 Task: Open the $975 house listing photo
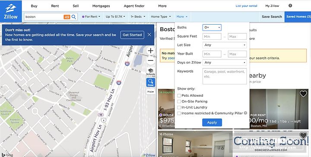[166, 109]
